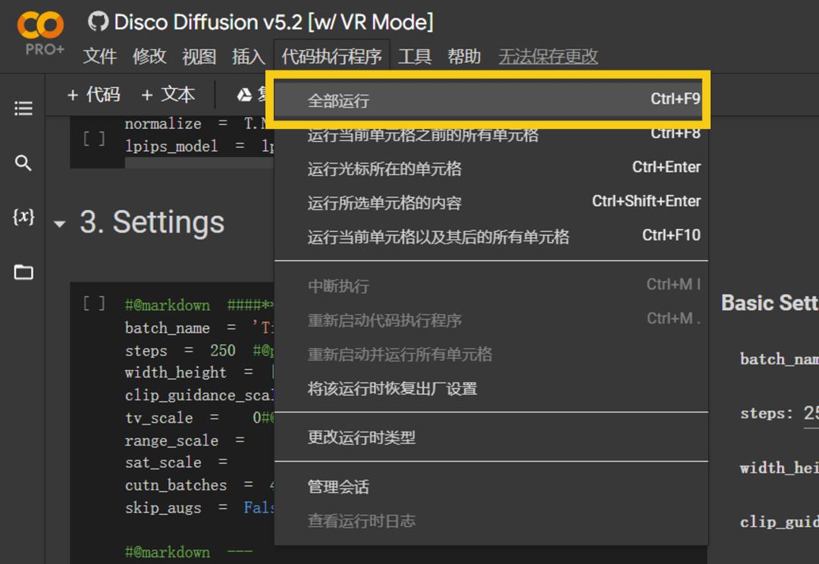
Task: Click the 无法保存更改 link
Action: point(548,56)
